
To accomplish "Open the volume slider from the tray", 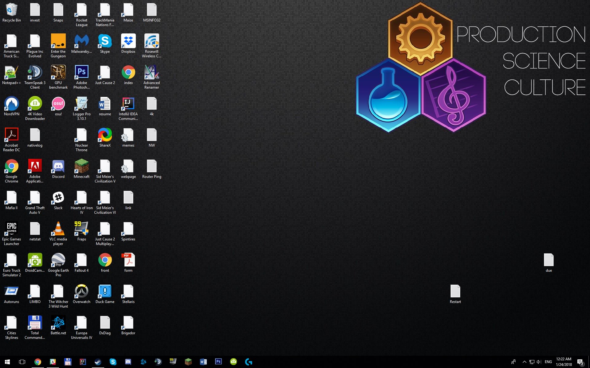I will (x=538, y=362).
